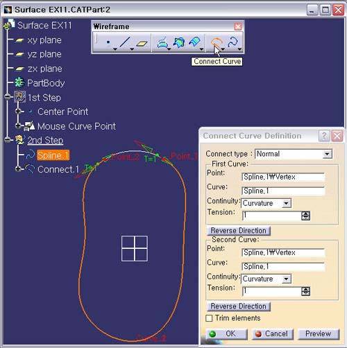Image resolution: width=347 pixels, height=348 pixels.
Task: Select the Point tool in Wireframe toolbar
Action: pyautogui.click(x=108, y=42)
